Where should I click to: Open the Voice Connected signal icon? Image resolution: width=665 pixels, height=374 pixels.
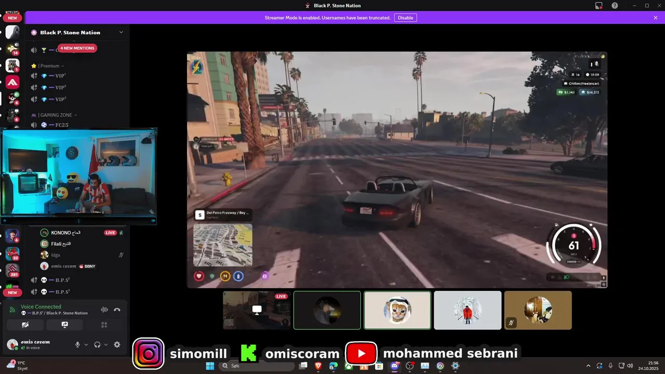[12, 310]
